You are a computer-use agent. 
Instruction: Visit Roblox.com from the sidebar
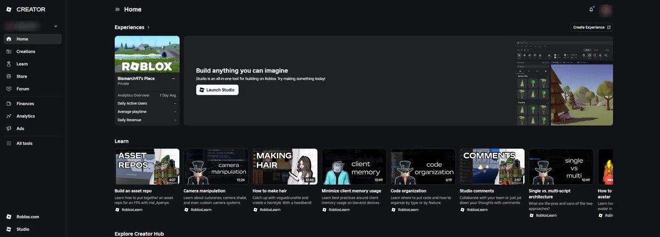(x=32, y=217)
